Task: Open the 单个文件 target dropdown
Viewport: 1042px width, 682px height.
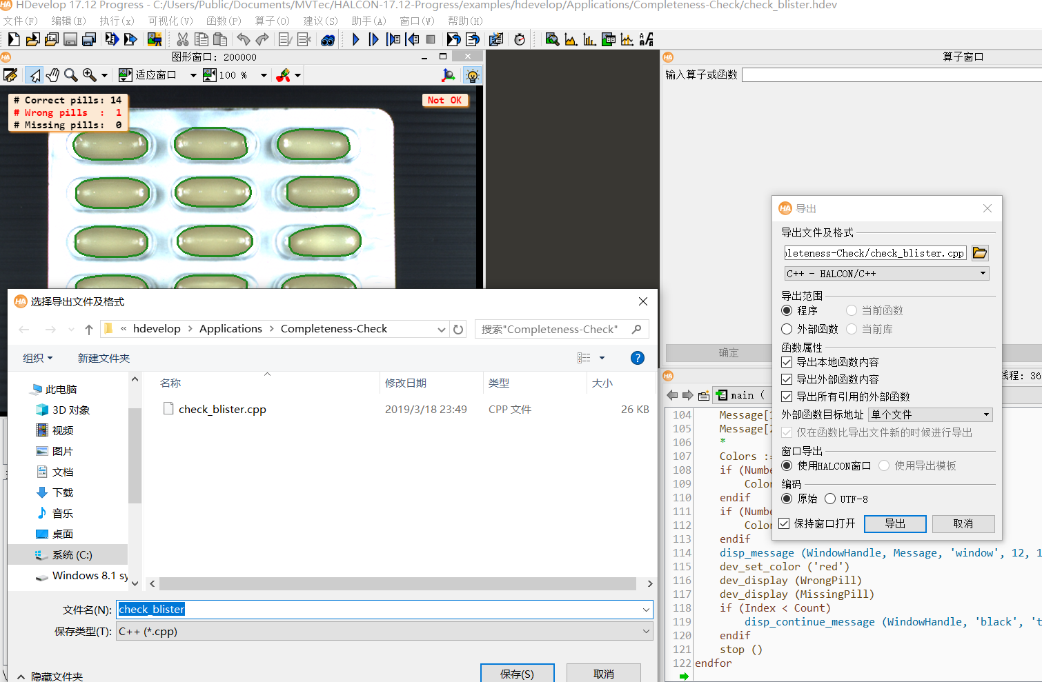Action: pyautogui.click(x=930, y=414)
